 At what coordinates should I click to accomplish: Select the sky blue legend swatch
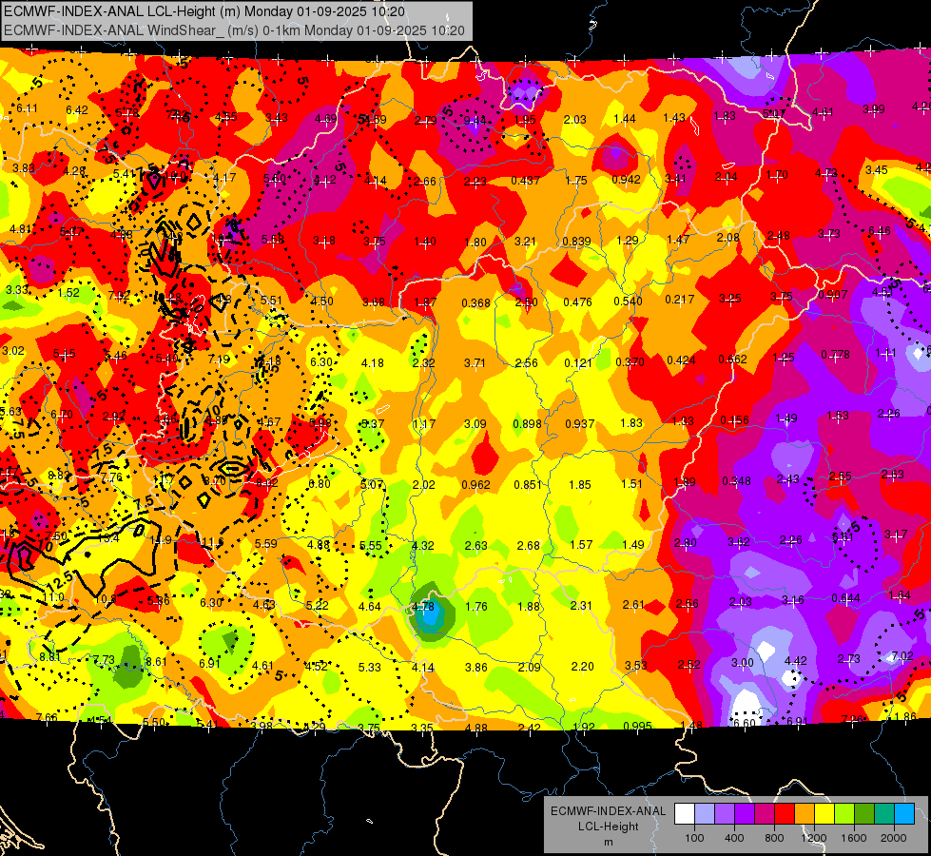click(904, 814)
